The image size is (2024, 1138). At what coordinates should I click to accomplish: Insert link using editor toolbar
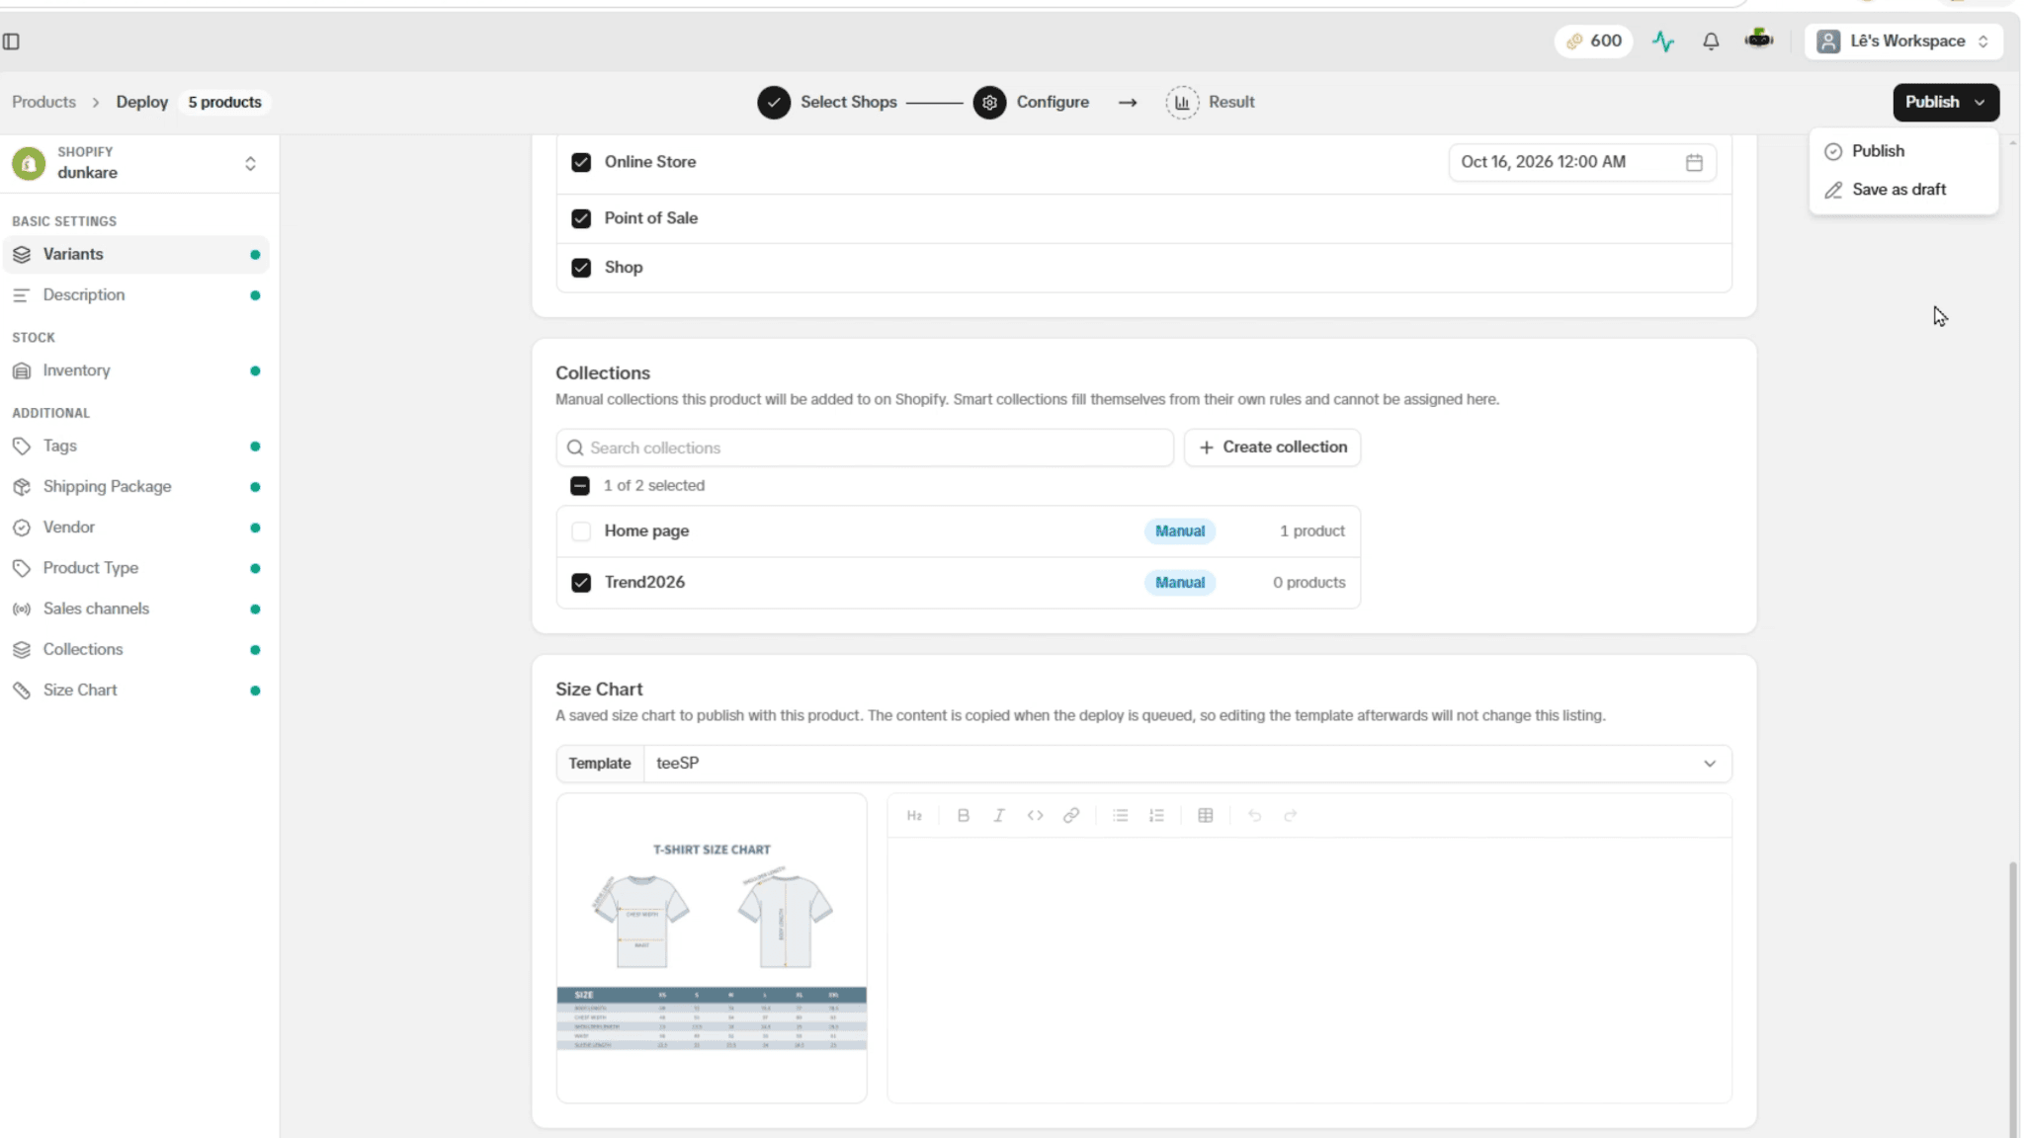[1071, 816]
